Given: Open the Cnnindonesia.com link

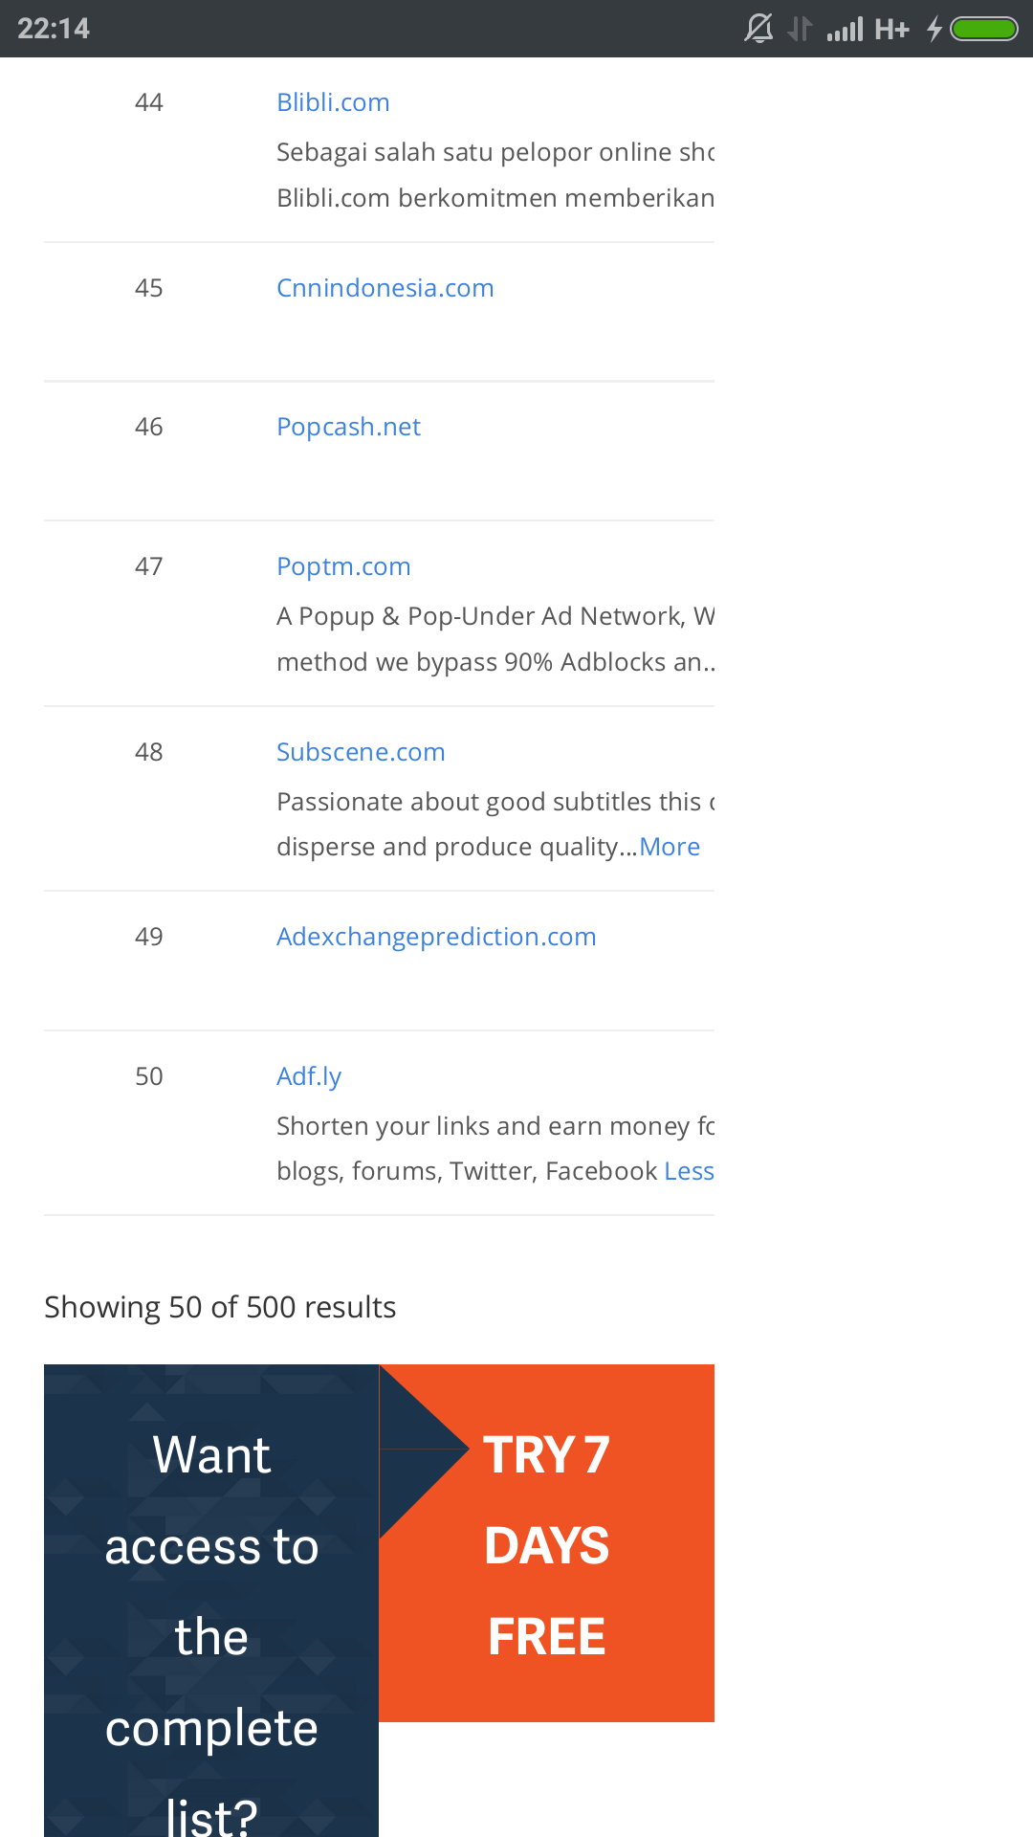Looking at the screenshot, I should (x=385, y=288).
